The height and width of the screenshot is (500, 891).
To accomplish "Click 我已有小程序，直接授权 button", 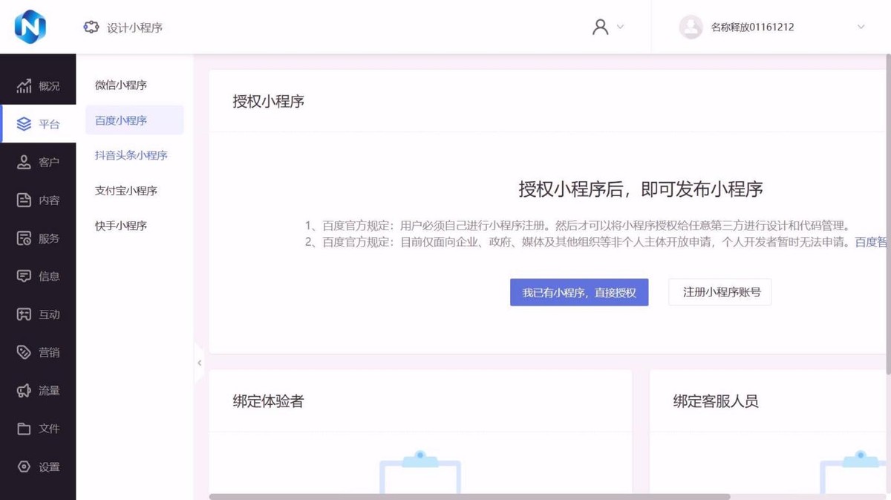I will pos(578,292).
